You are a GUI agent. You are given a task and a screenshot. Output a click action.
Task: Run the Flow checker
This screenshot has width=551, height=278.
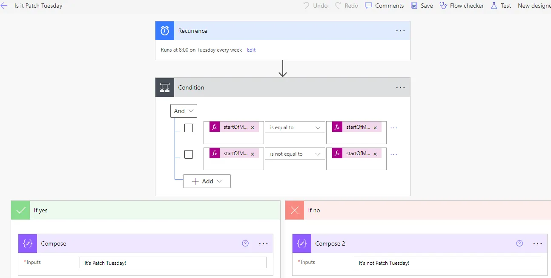coord(462,6)
